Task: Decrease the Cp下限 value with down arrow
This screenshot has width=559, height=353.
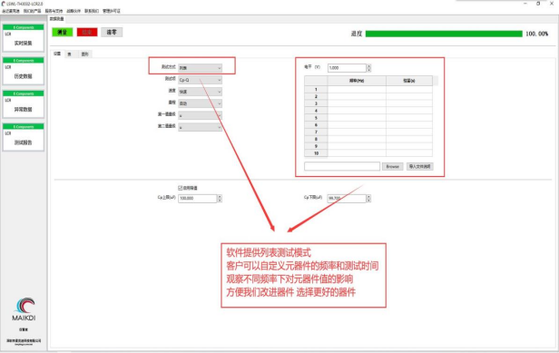Action: pos(368,200)
